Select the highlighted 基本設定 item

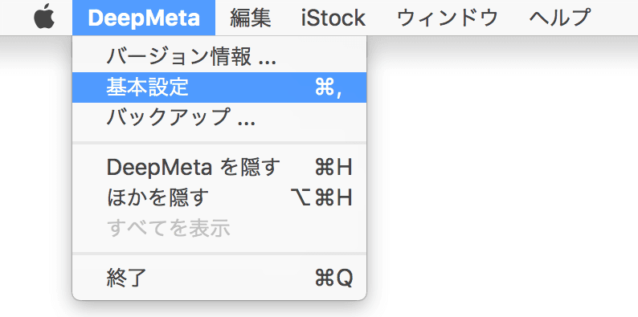[x=219, y=87]
